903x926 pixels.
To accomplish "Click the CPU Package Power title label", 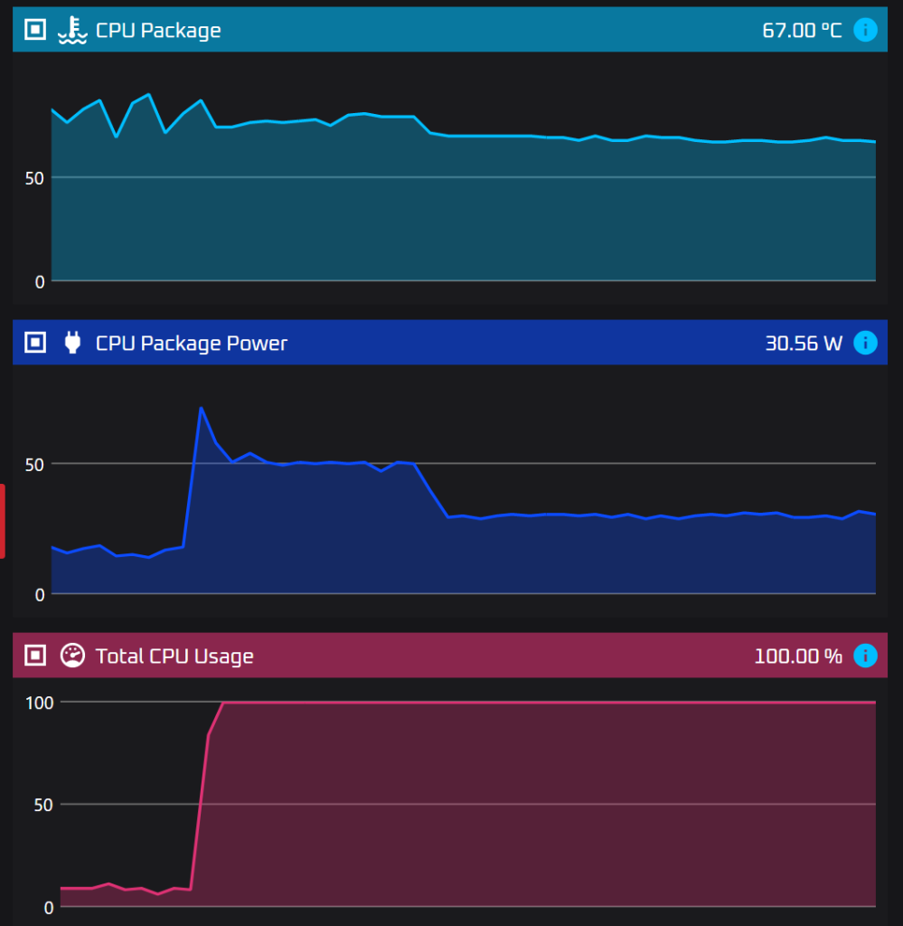I will (192, 344).
